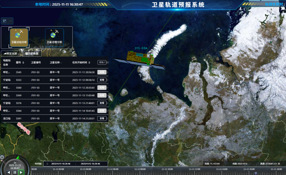Viewport: 286px width, 175px height.
Task: Expand the grid layout dropdown at top left
Action: (7, 21)
